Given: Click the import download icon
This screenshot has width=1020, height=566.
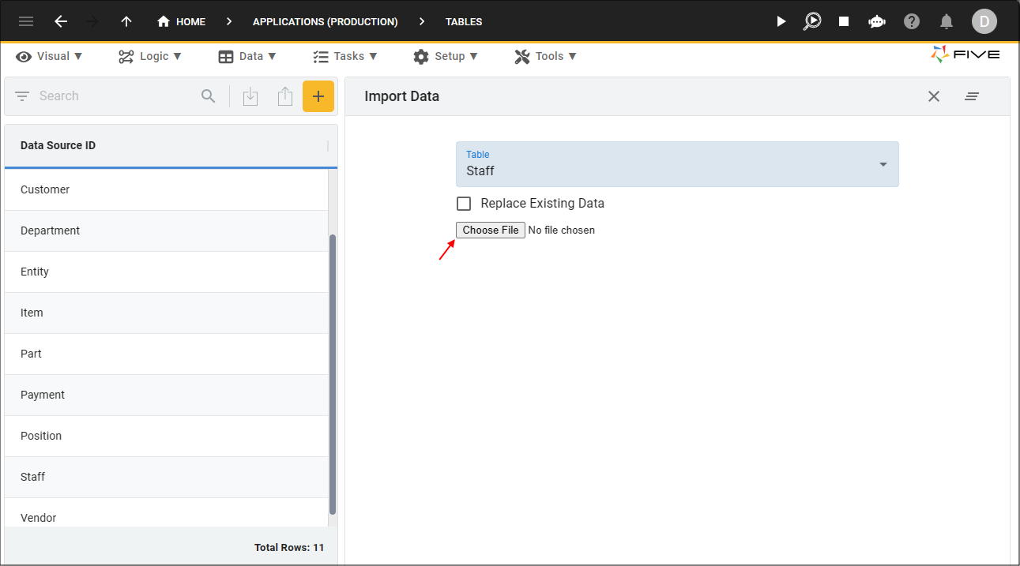Looking at the screenshot, I should tap(250, 96).
